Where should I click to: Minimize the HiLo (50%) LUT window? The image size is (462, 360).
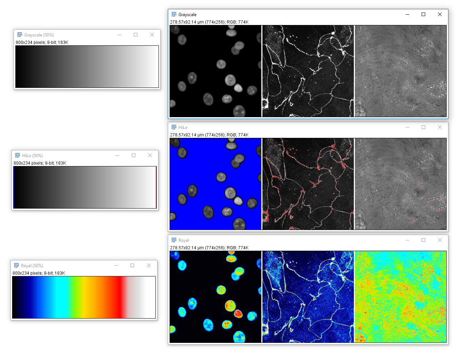(117, 156)
